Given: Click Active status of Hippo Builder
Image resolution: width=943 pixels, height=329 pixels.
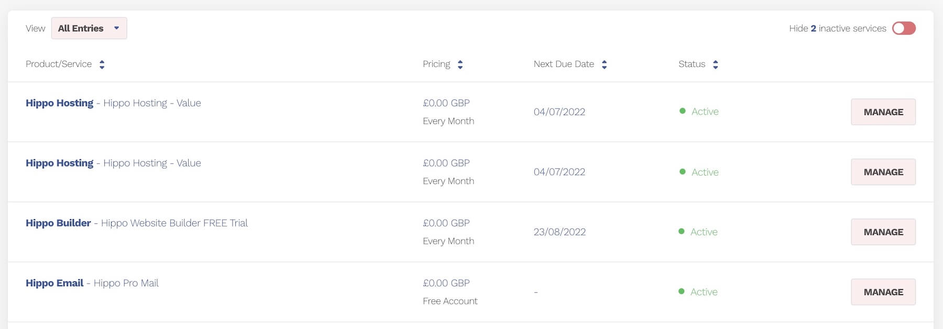Looking at the screenshot, I should click(x=704, y=232).
